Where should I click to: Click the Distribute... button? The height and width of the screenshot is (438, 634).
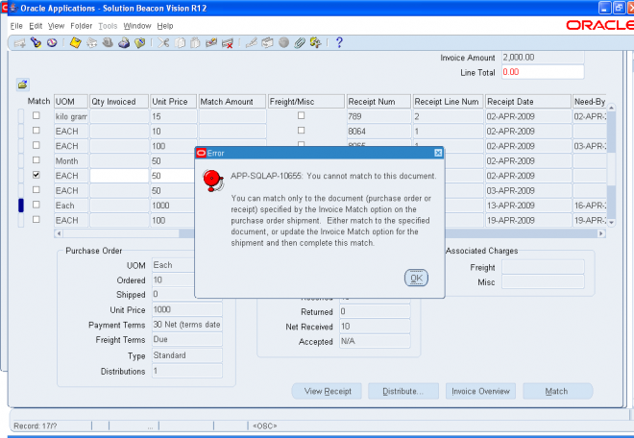[x=403, y=391]
